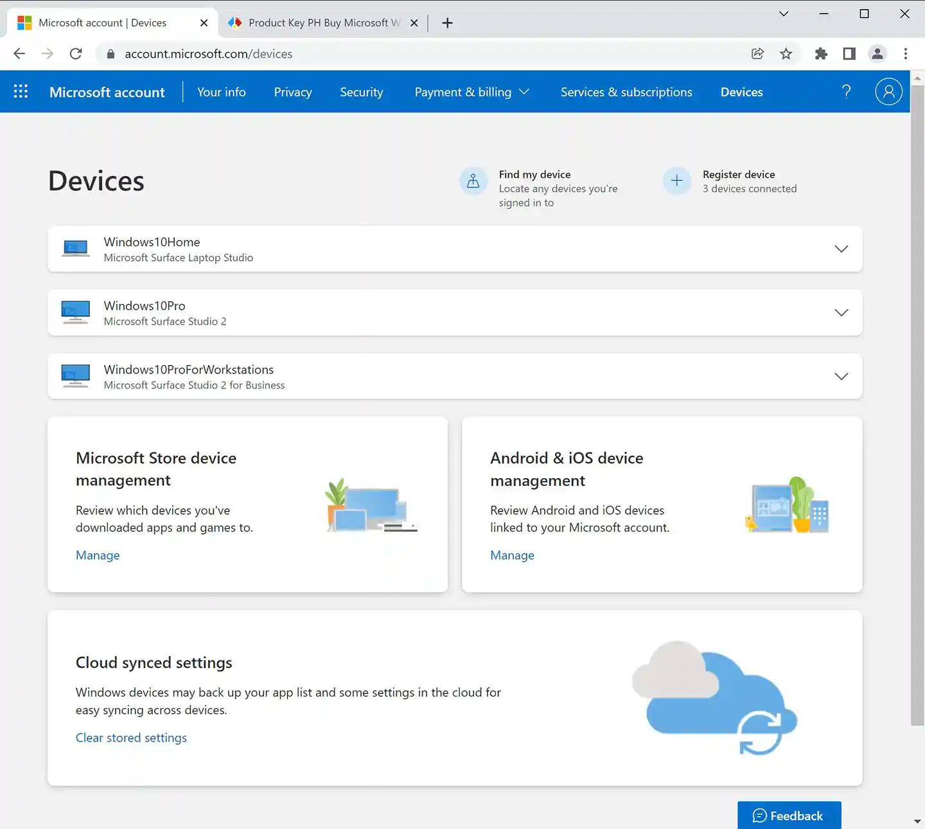Select the Devices navigation item
This screenshot has height=829, width=925.
(741, 92)
